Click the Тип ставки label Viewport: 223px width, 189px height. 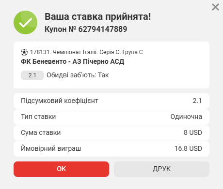click(38, 116)
